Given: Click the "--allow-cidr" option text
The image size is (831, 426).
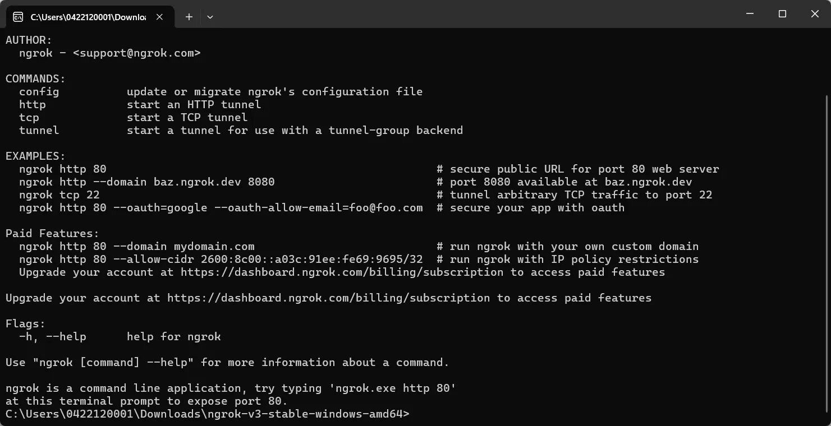Looking at the screenshot, I should (146, 260).
